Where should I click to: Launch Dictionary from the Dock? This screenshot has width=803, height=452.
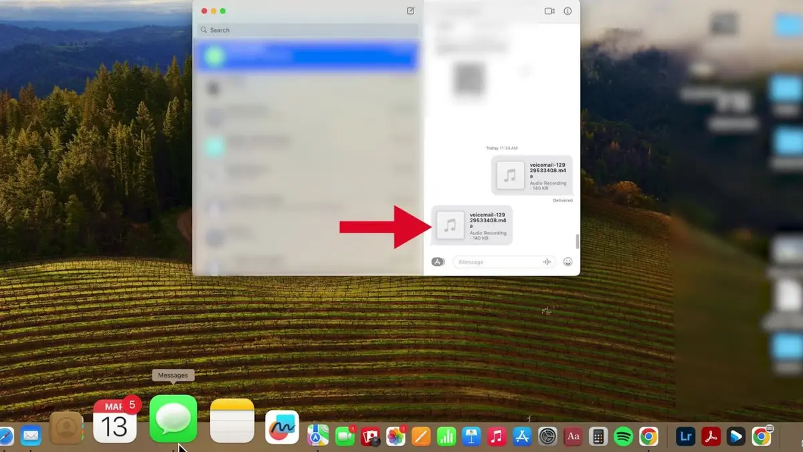point(573,437)
